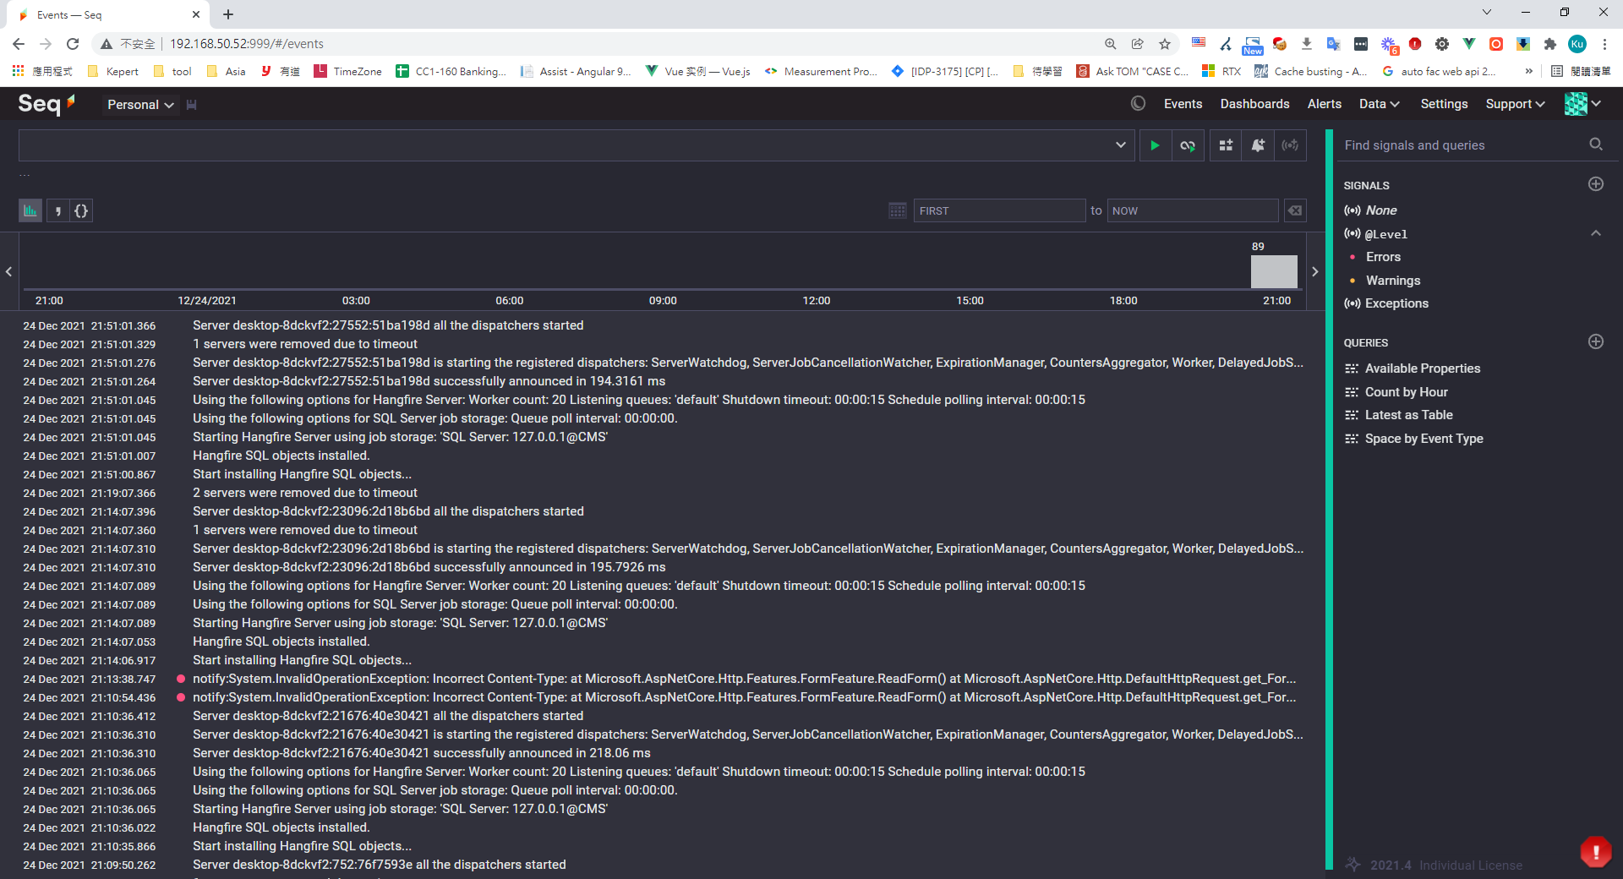Run the query with the green play button
The width and height of the screenshot is (1623, 879).
pos(1155,145)
